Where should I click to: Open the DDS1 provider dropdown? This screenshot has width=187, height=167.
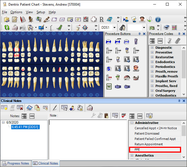pyautogui.click(x=114, y=28)
